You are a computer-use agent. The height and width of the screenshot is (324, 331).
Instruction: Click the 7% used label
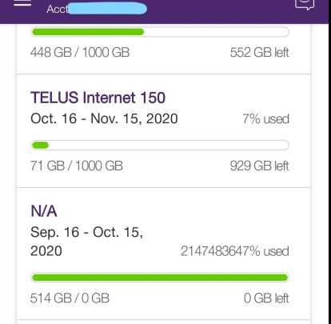pos(265,119)
